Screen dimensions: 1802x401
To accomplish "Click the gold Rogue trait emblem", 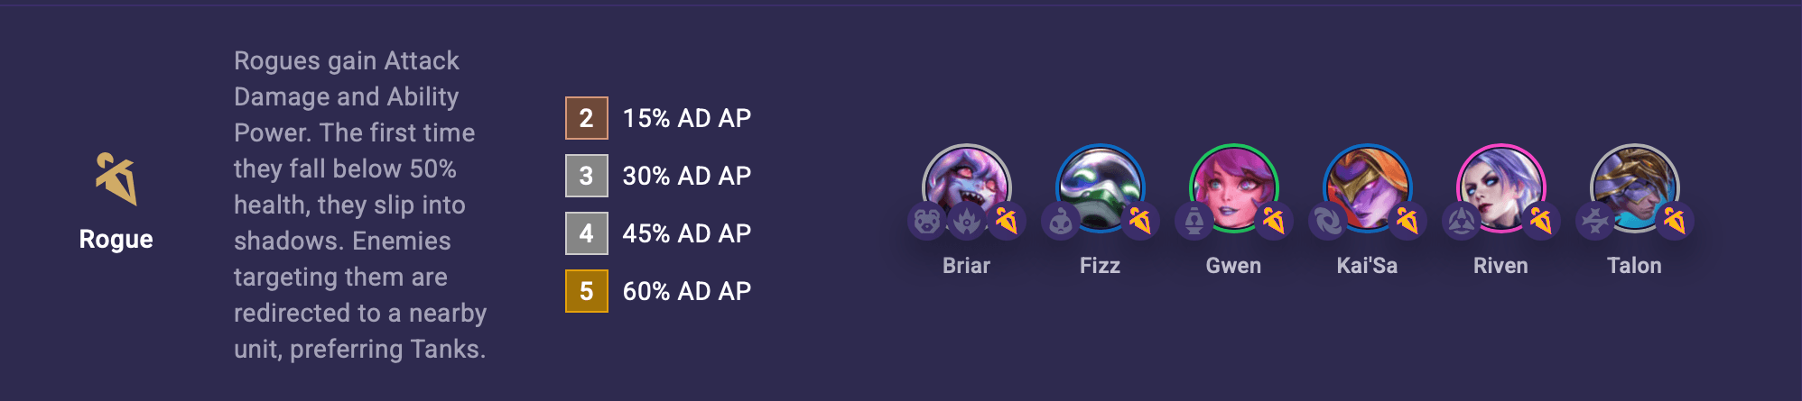I will (116, 178).
